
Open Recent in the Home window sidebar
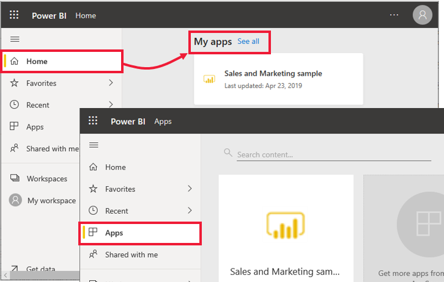[62, 105]
